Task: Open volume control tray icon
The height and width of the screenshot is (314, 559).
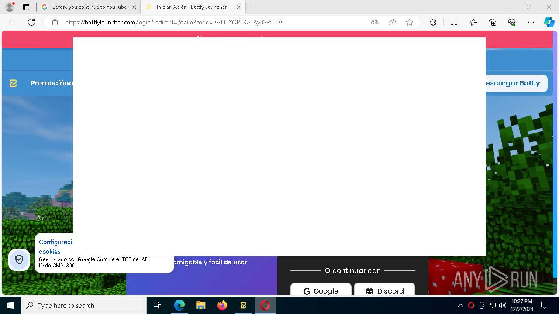Action: (503, 305)
